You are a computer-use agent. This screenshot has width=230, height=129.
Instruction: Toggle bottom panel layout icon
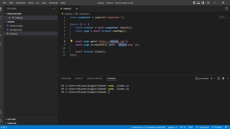(x=198, y=3)
